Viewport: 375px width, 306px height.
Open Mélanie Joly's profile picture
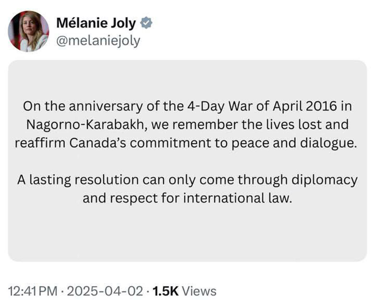coord(28,31)
